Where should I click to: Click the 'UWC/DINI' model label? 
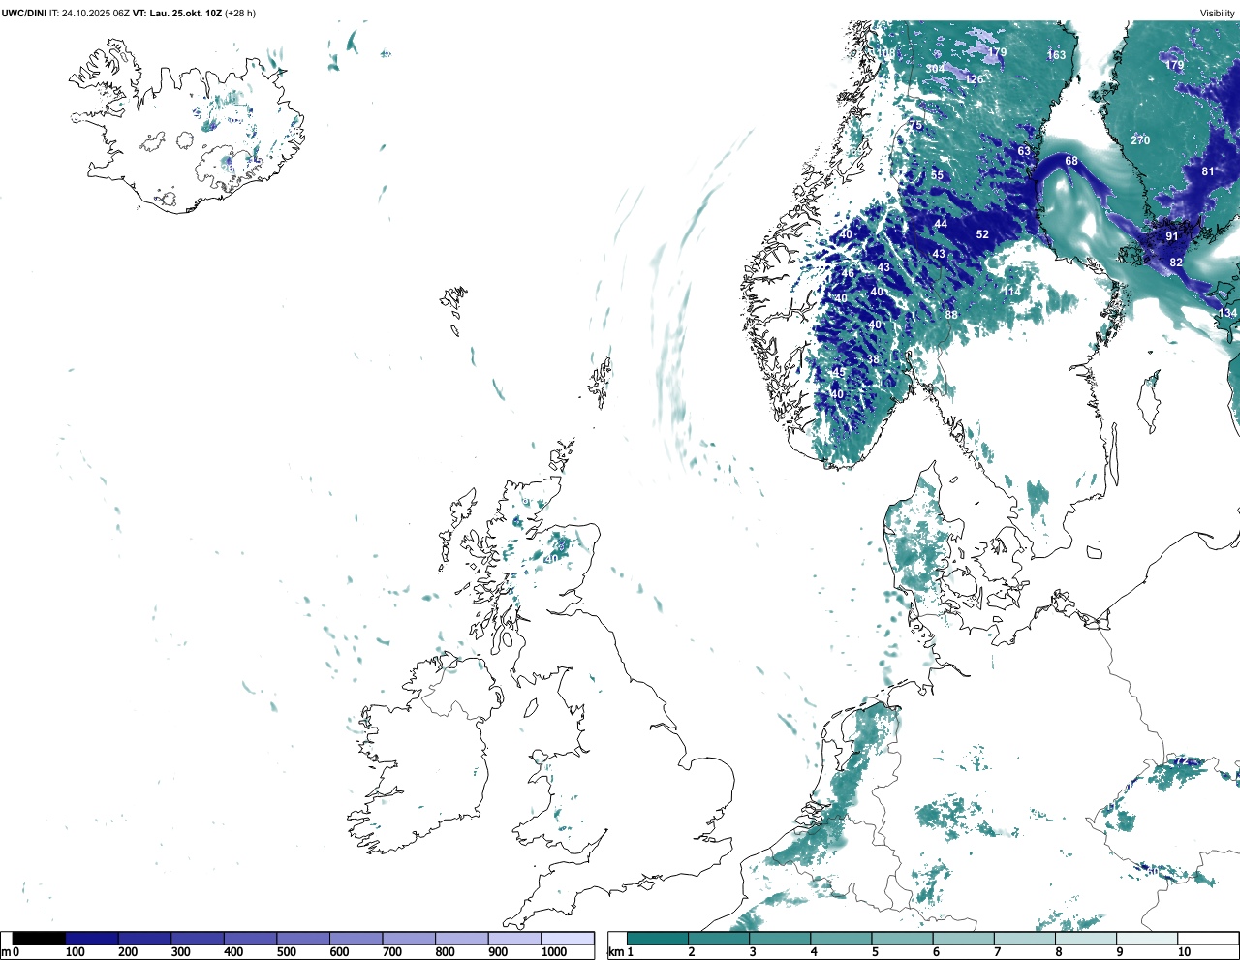pyautogui.click(x=23, y=13)
